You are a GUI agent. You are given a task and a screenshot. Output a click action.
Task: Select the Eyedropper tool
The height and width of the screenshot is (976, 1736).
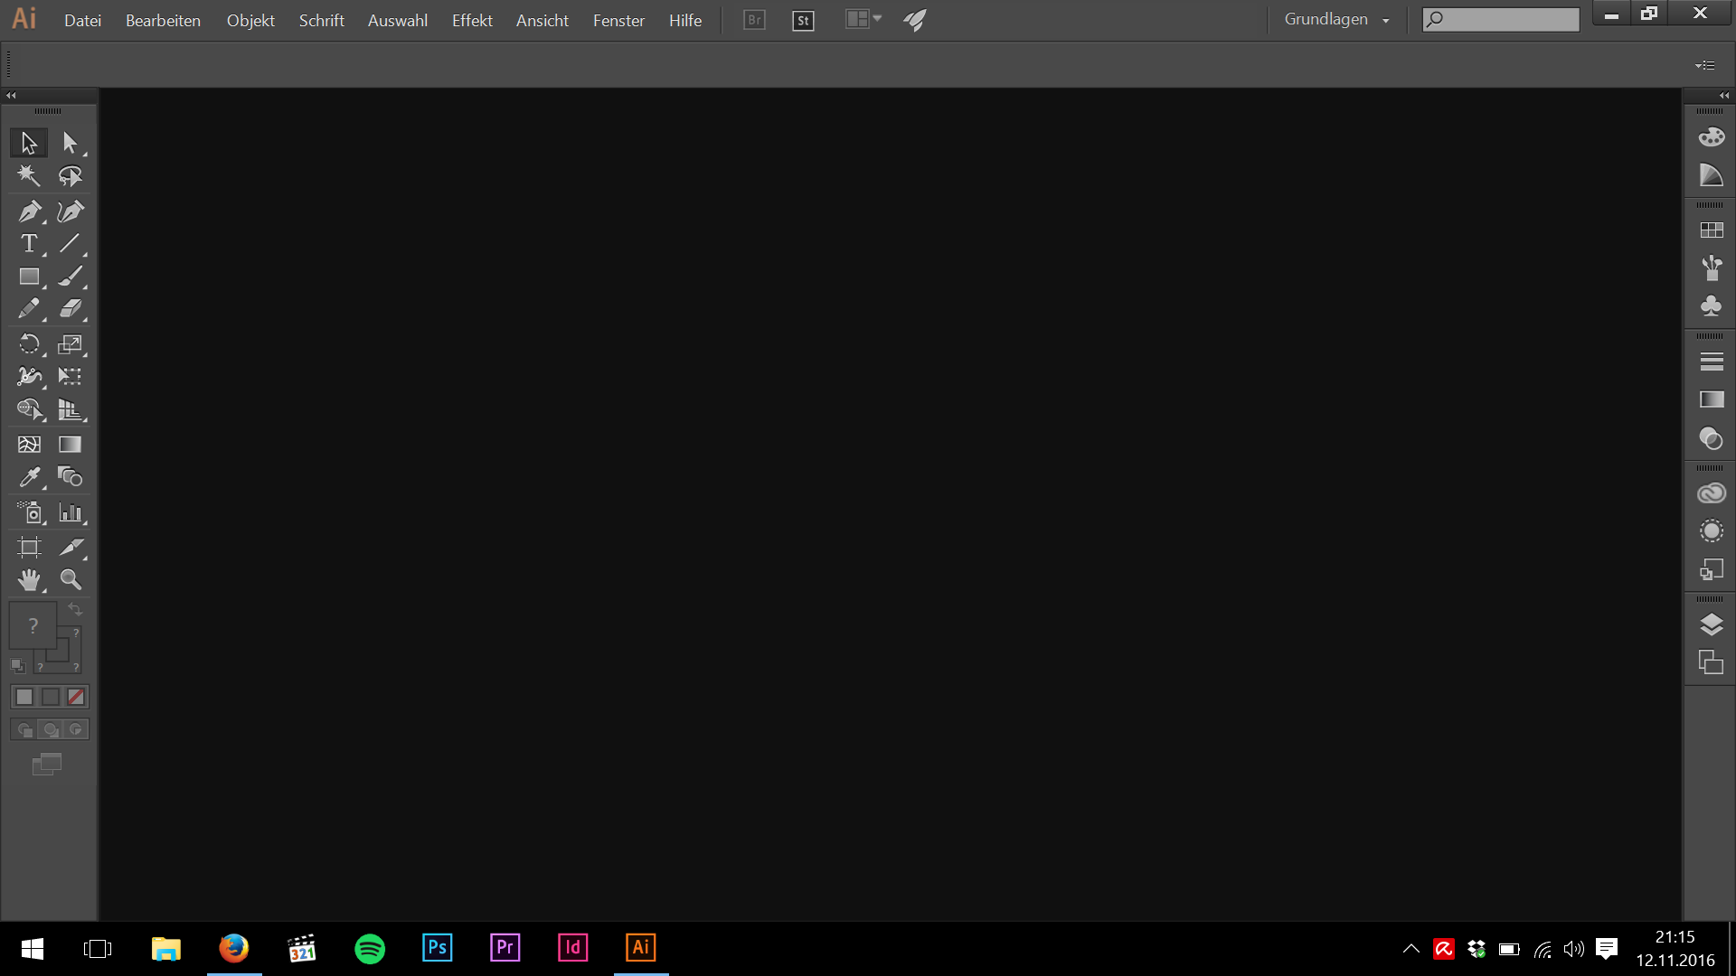click(29, 477)
